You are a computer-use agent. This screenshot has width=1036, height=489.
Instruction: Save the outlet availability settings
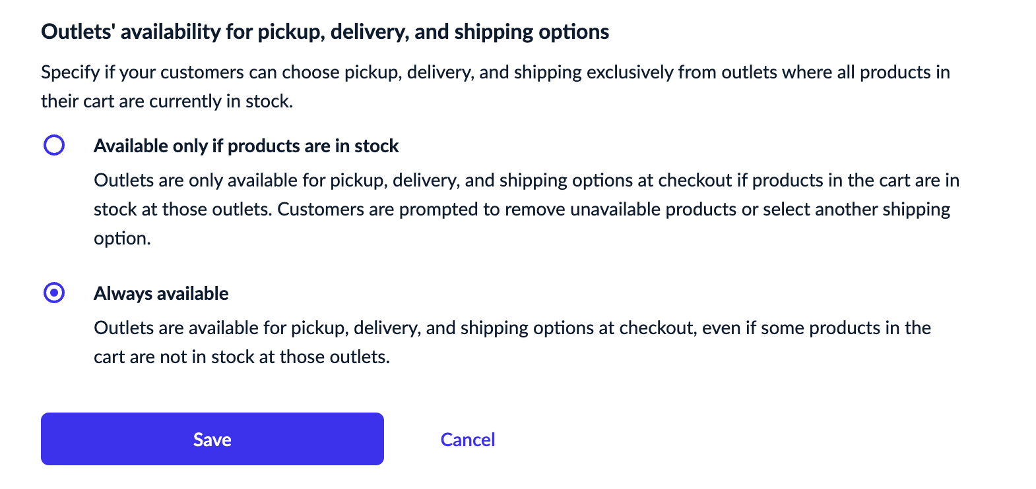tap(212, 439)
